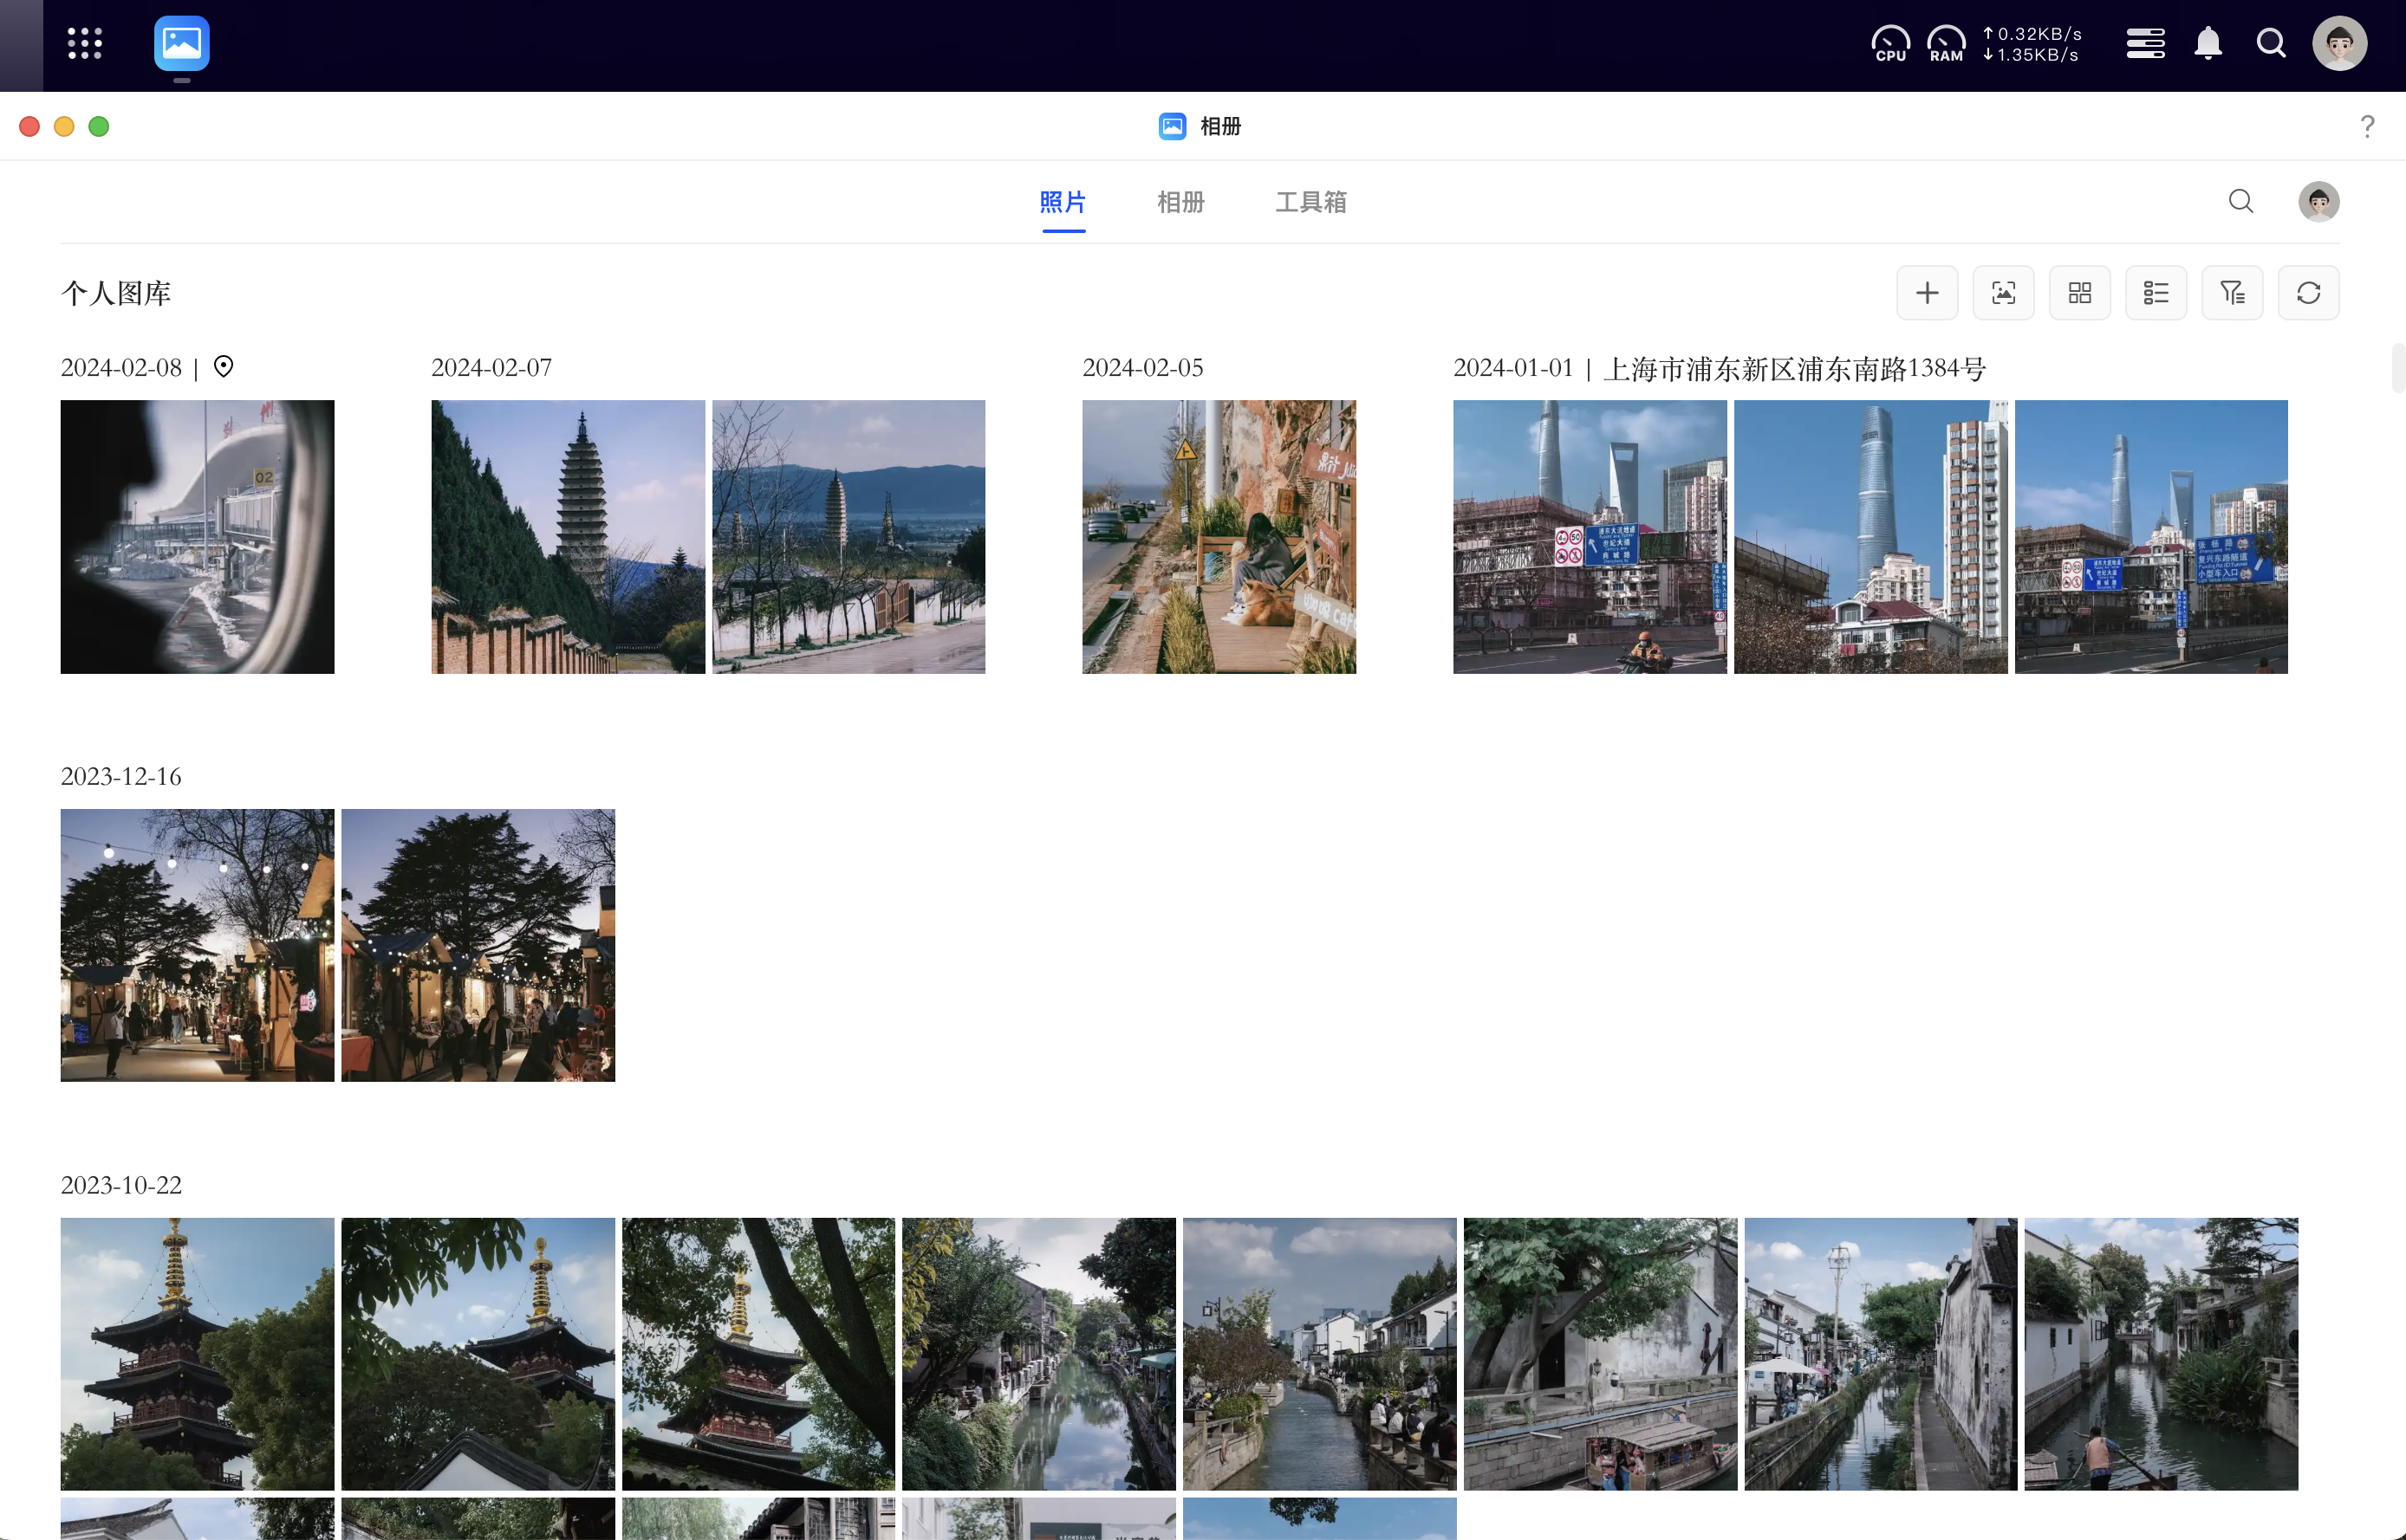This screenshot has width=2406, height=1540.
Task: Open the filter options icon
Action: [2232, 293]
